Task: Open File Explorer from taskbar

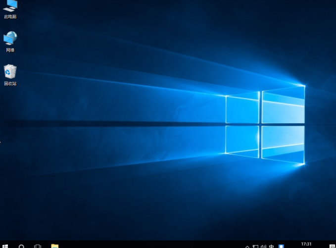Action: 54,247
